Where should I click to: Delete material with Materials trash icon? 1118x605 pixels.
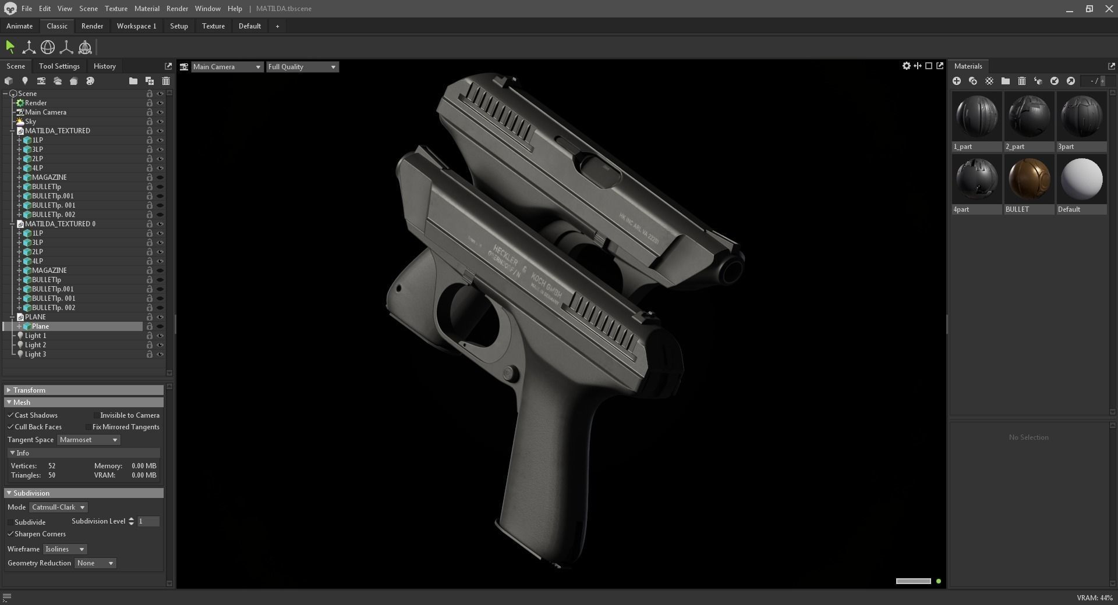[1022, 81]
